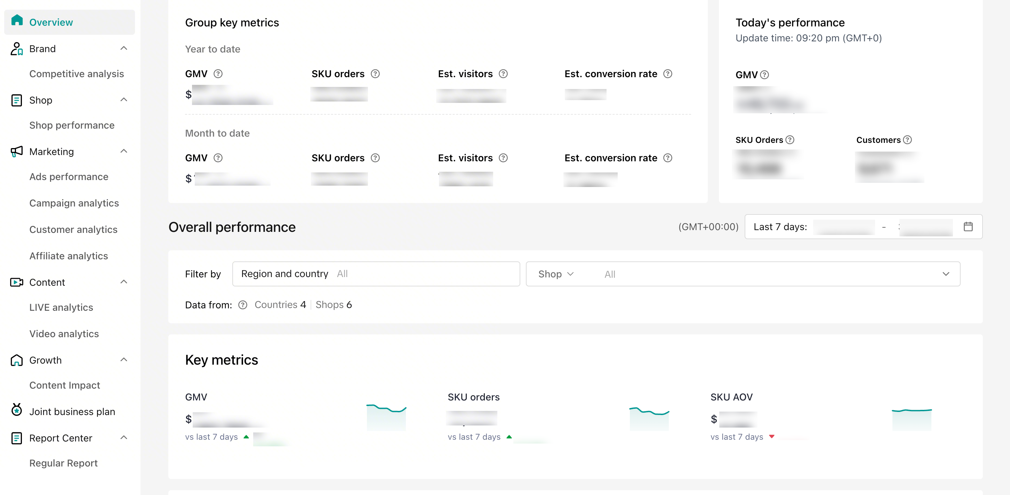The width and height of the screenshot is (1010, 495).
Task: Click the Marketing megaphone icon in sidebar
Action: [x=16, y=152]
